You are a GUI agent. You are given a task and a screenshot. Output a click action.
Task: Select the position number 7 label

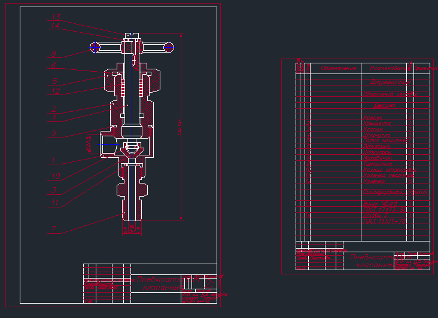click(54, 229)
